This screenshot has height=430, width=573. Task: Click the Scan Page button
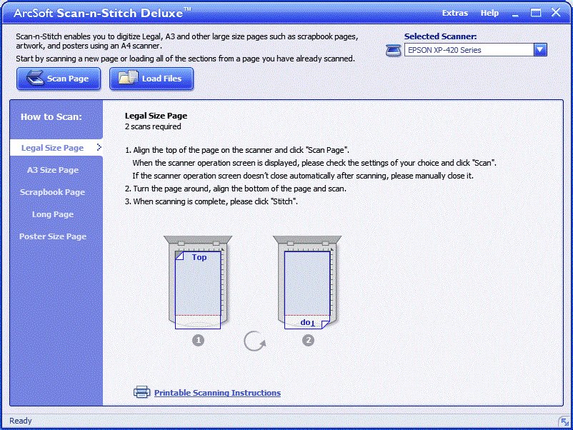pyautogui.click(x=59, y=79)
